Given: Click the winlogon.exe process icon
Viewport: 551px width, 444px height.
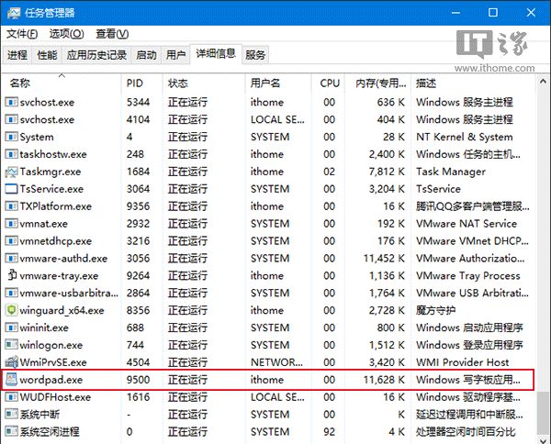Looking at the screenshot, I should (x=11, y=345).
